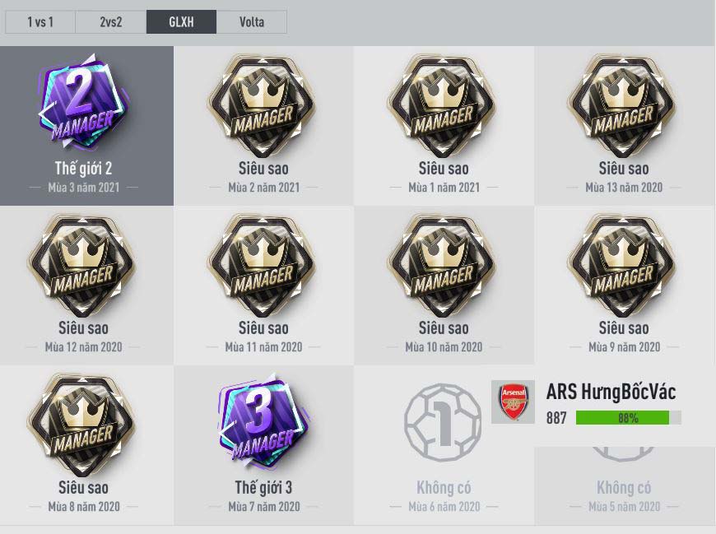
Task: Click the purple Thế giới 3 Manager badge
Action: pos(263,422)
